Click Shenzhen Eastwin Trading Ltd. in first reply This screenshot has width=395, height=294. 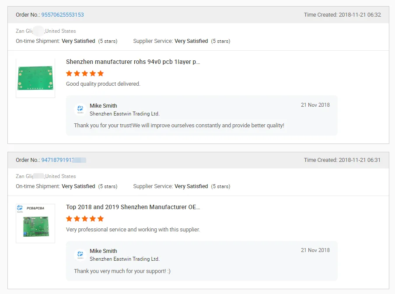[x=125, y=114]
